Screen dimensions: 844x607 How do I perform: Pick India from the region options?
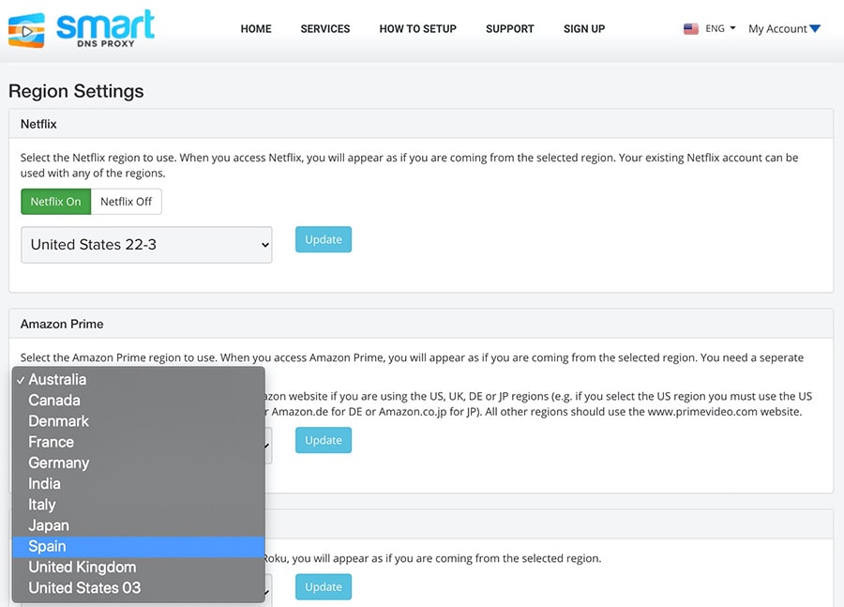pyautogui.click(x=139, y=484)
